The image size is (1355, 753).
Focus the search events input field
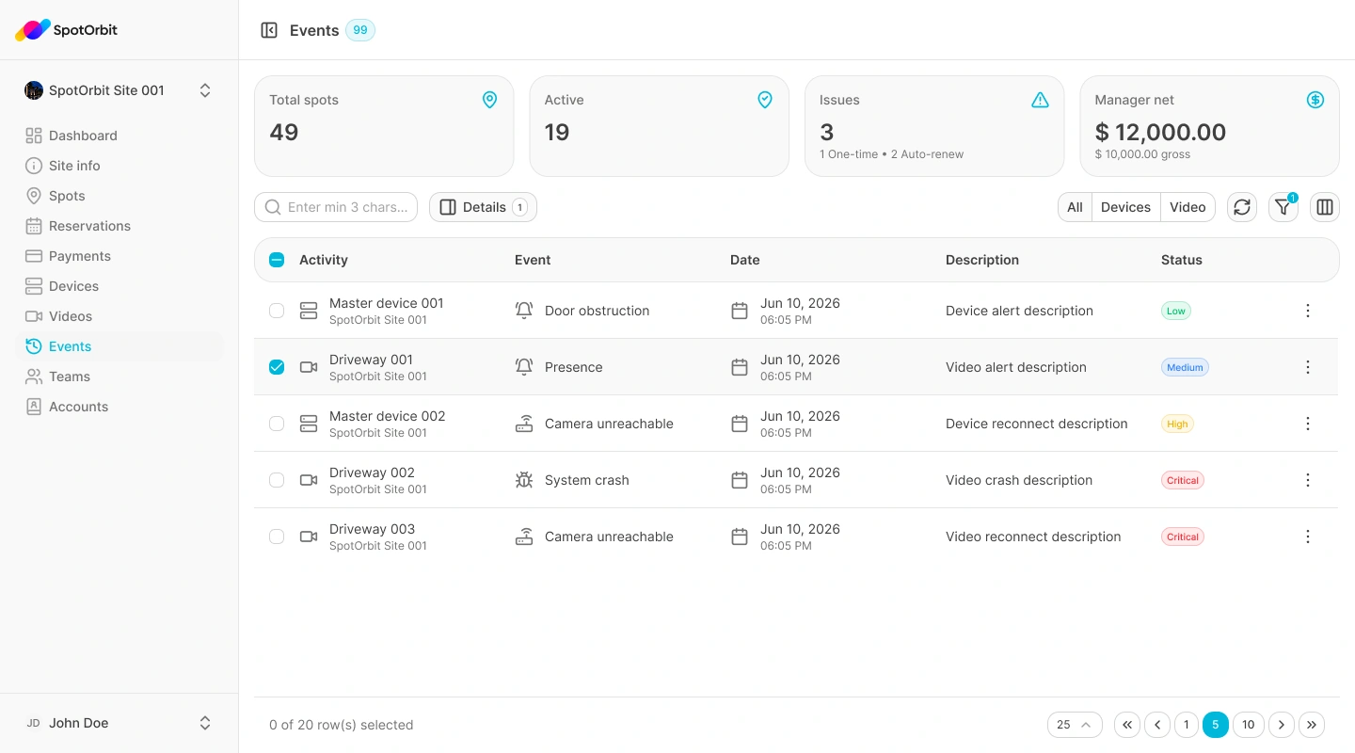336,207
